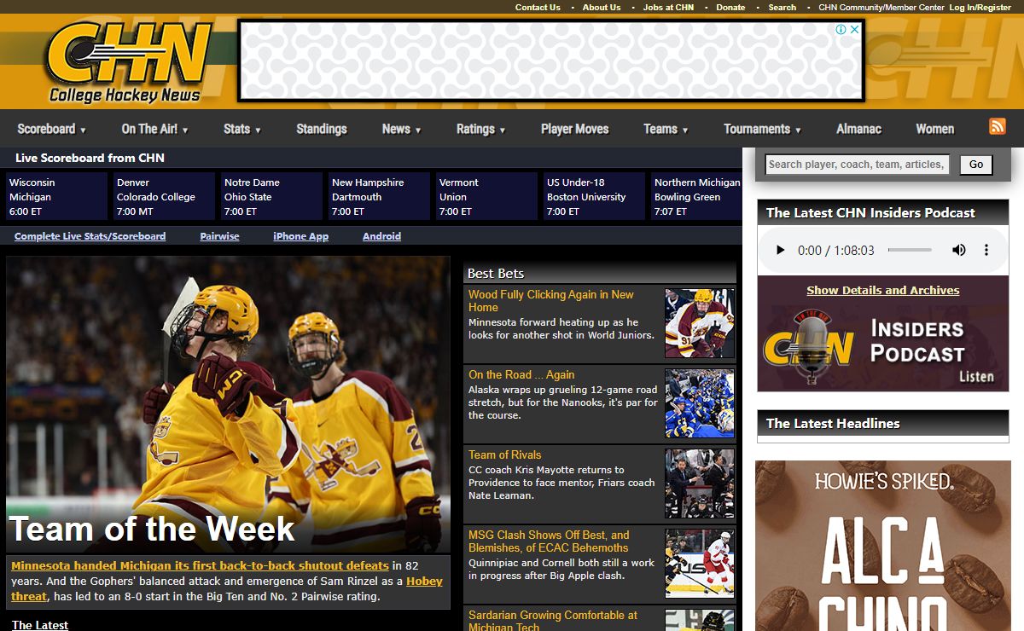
Task: Open the About Us page
Action: coord(602,7)
